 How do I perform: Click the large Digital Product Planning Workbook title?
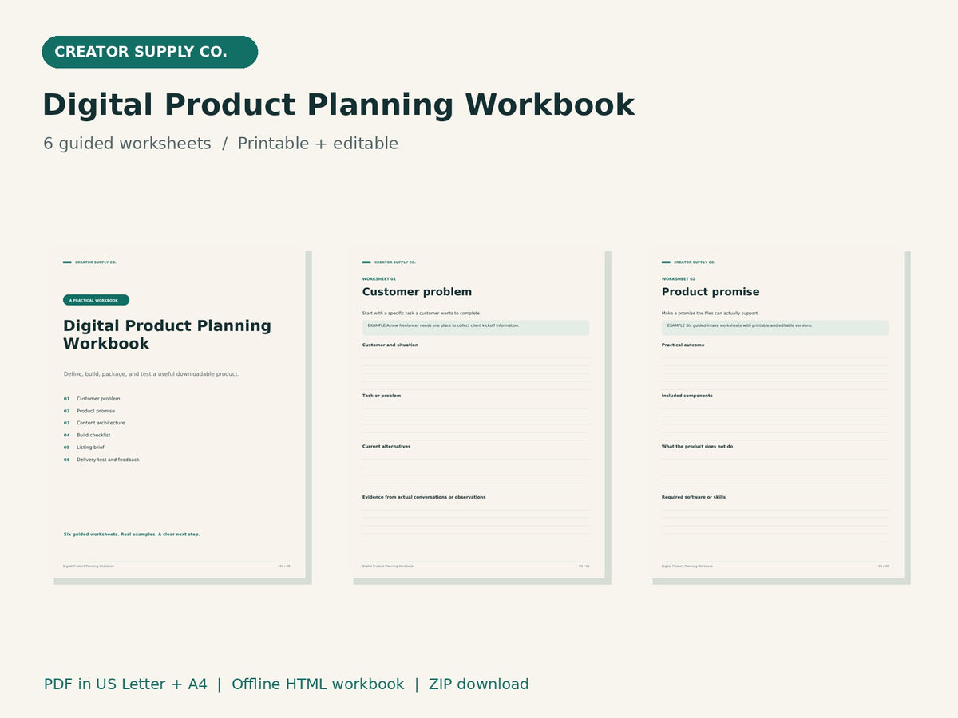point(338,105)
